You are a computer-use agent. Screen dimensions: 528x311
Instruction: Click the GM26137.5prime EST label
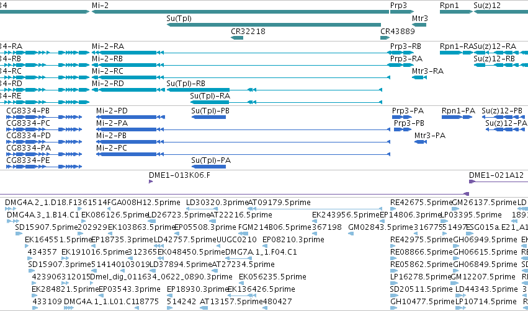484,203
